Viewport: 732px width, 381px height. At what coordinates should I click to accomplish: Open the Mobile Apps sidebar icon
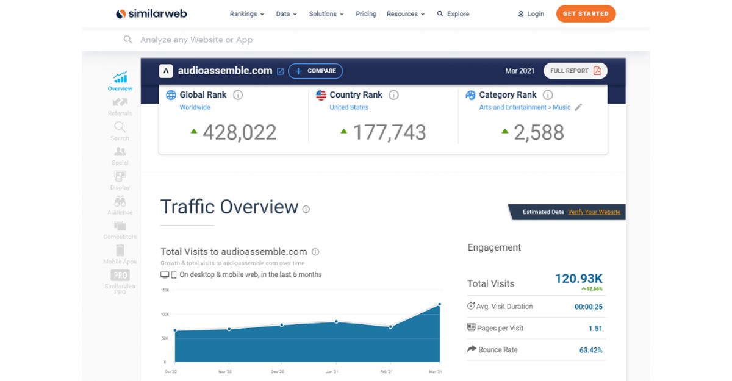[x=120, y=251]
